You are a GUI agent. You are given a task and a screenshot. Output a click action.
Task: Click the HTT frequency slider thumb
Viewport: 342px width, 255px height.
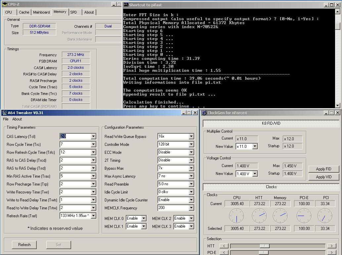(x=265, y=246)
